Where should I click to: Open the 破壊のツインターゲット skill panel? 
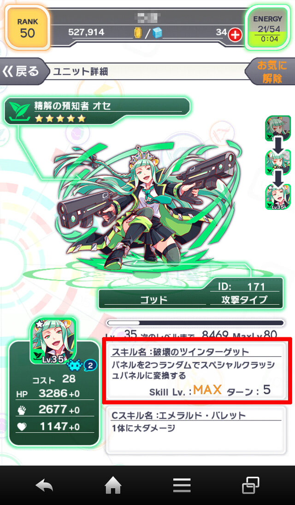coord(196,371)
